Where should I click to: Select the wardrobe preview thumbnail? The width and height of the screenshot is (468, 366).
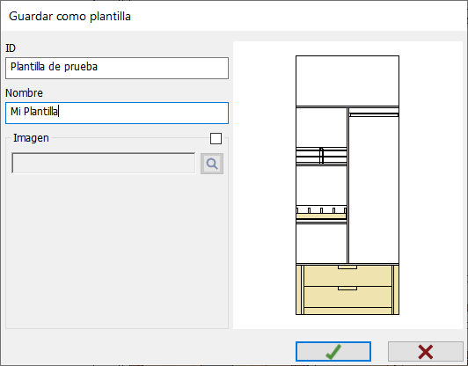pyautogui.click(x=347, y=185)
